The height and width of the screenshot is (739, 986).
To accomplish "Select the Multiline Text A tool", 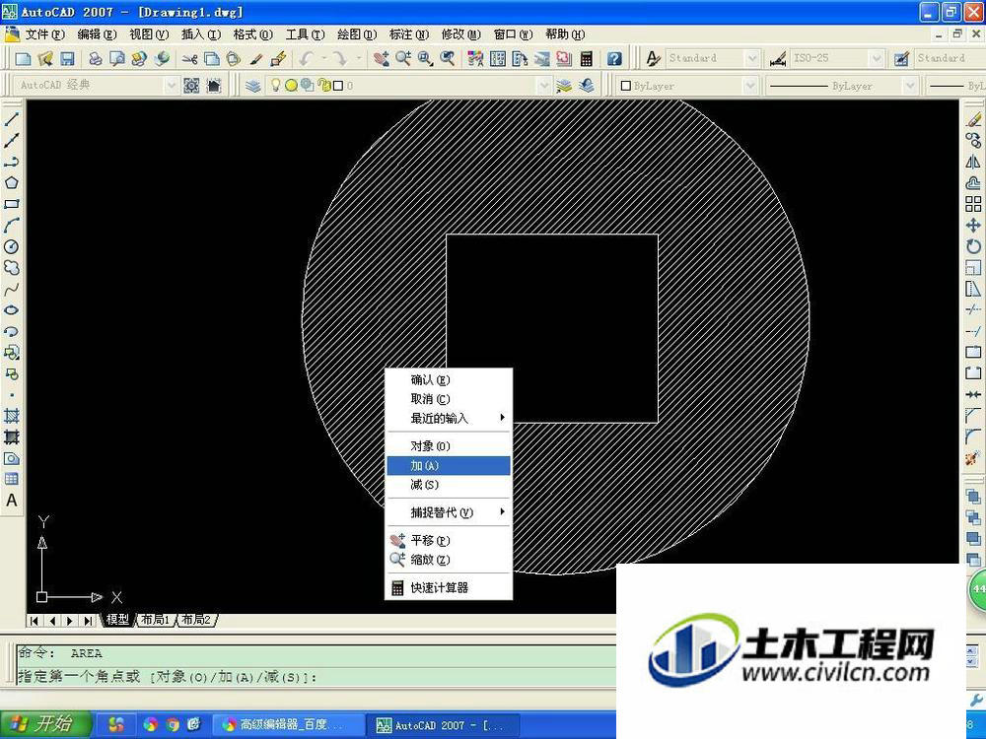I will tap(11, 501).
